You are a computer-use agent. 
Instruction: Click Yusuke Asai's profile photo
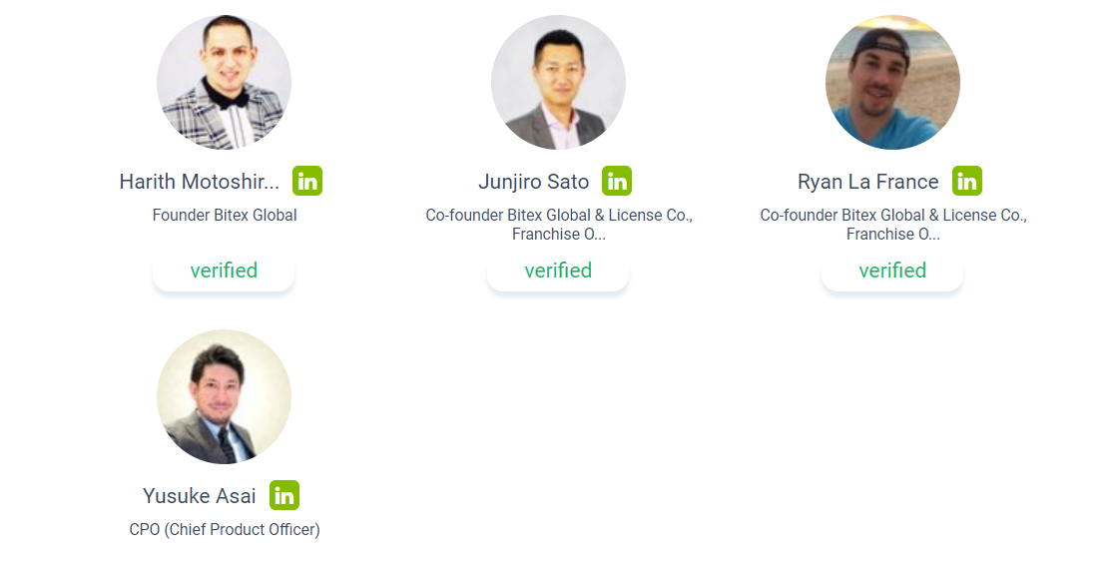(x=224, y=396)
